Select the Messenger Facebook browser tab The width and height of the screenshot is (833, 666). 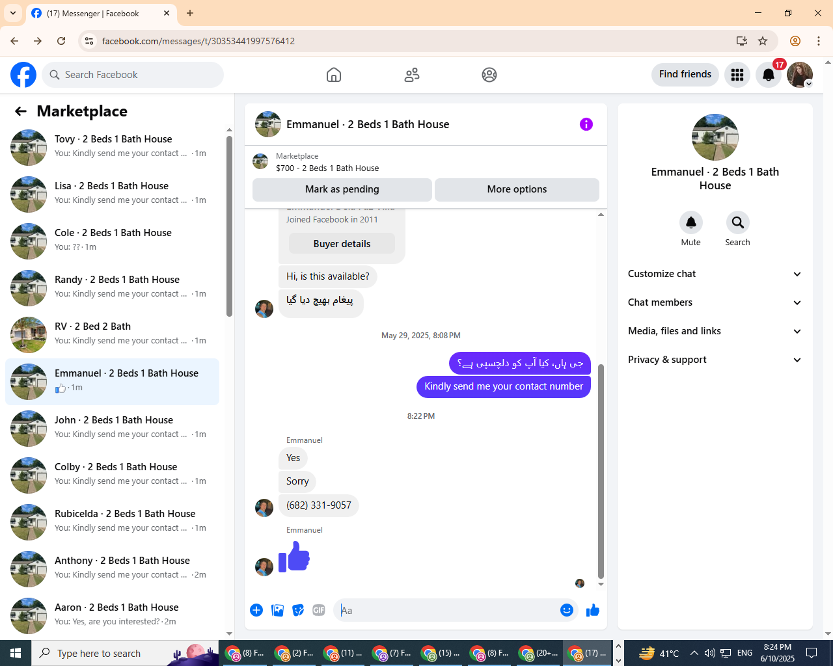click(x=101, y=13)
